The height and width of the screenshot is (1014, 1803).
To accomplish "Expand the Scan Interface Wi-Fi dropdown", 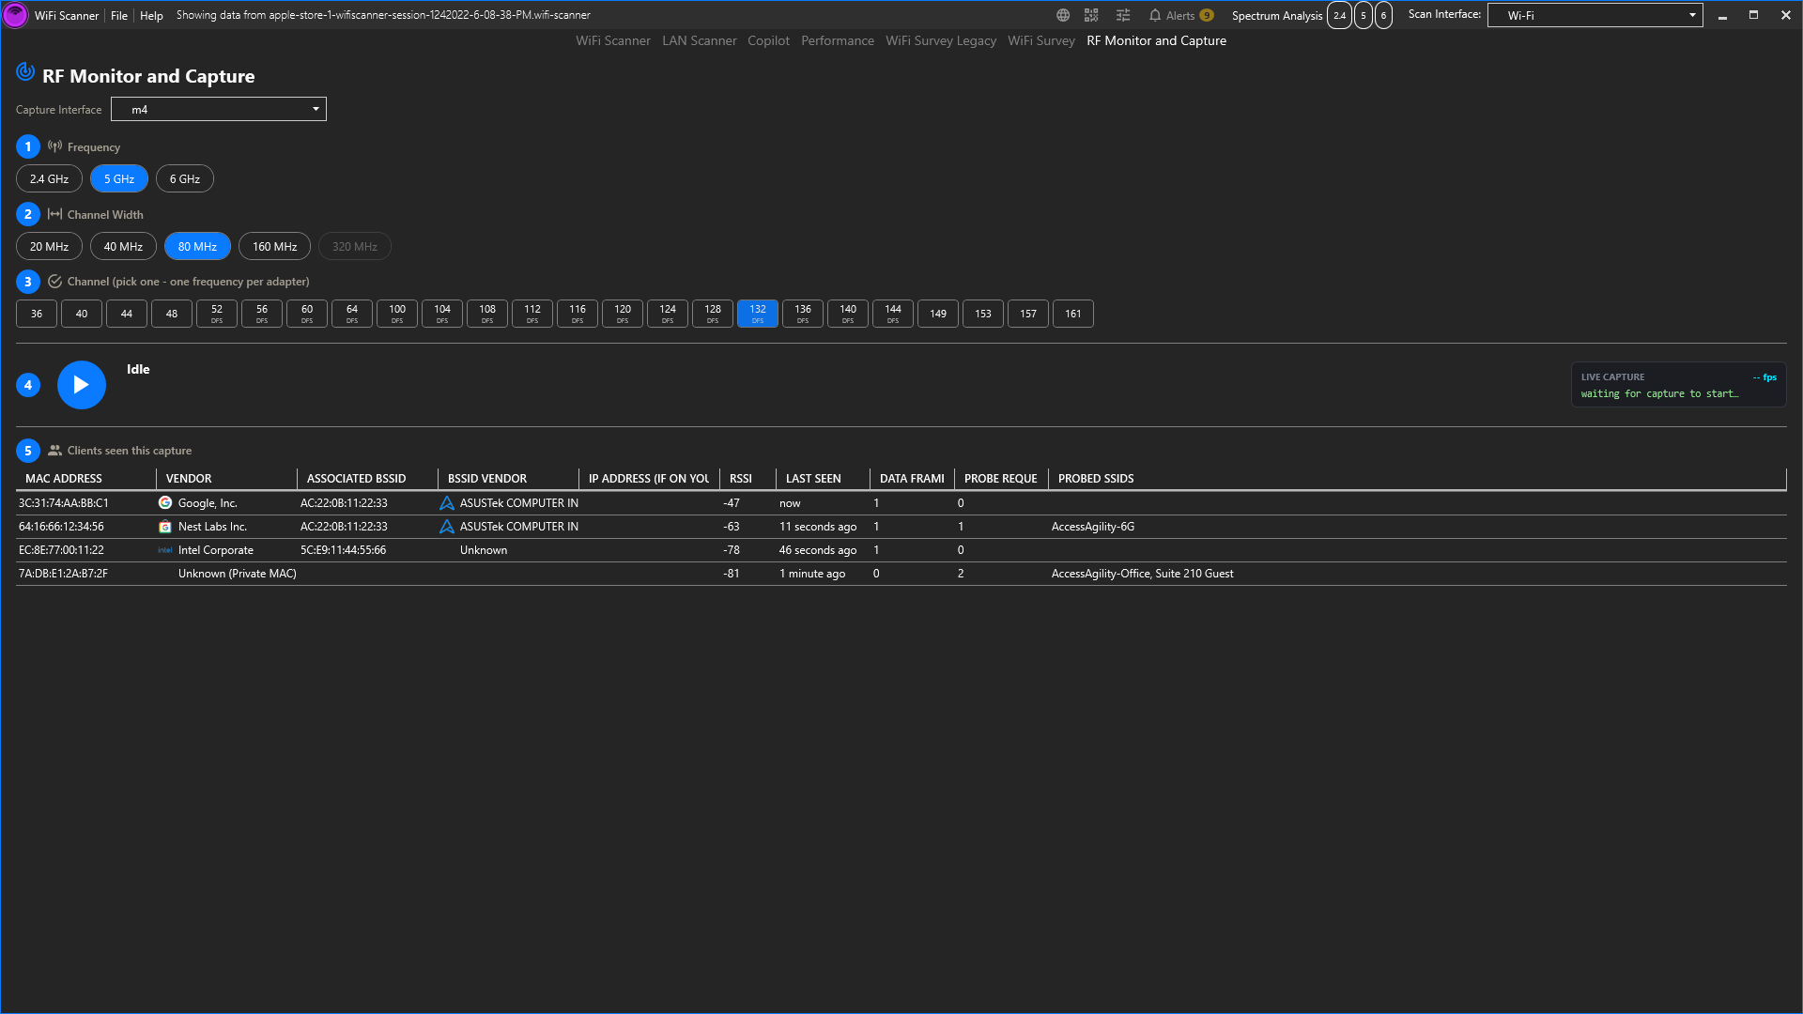I will [1595, 15].
